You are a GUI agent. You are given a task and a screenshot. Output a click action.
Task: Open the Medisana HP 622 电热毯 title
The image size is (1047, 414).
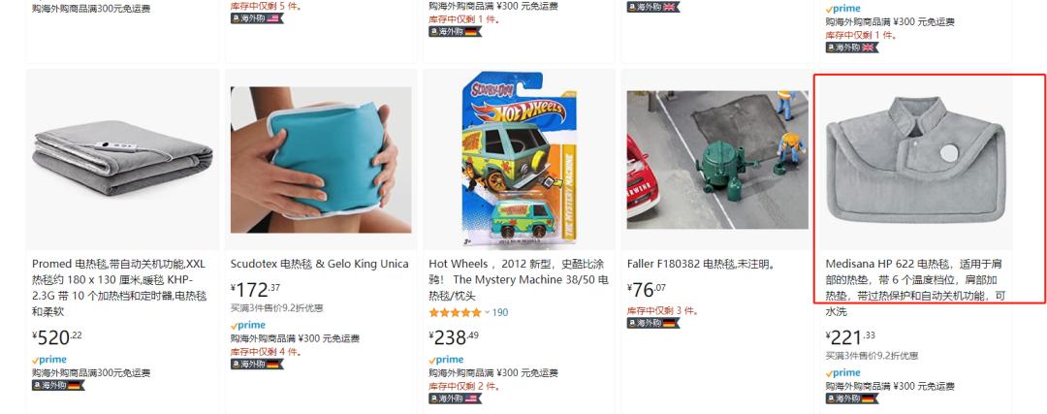click(x=915, y=288)
